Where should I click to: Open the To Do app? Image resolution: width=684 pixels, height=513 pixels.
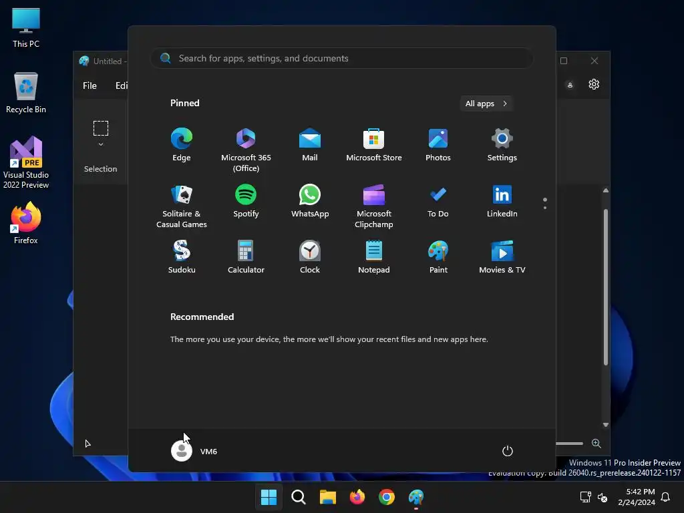click(x=438, y=201)
